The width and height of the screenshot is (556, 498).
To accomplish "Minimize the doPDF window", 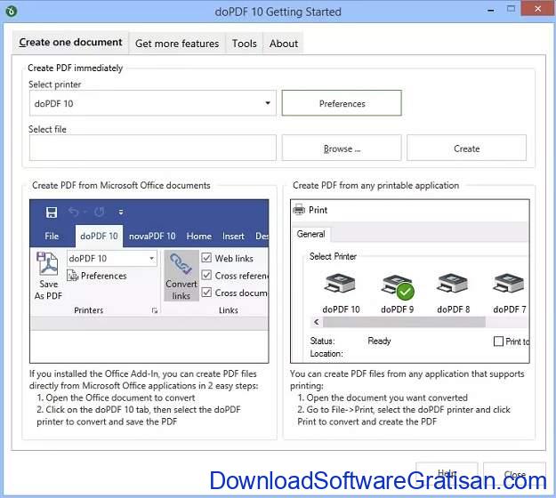I will [491, 11].
